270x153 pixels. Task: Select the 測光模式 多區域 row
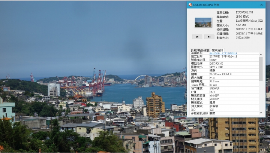(x=225, y=106)
